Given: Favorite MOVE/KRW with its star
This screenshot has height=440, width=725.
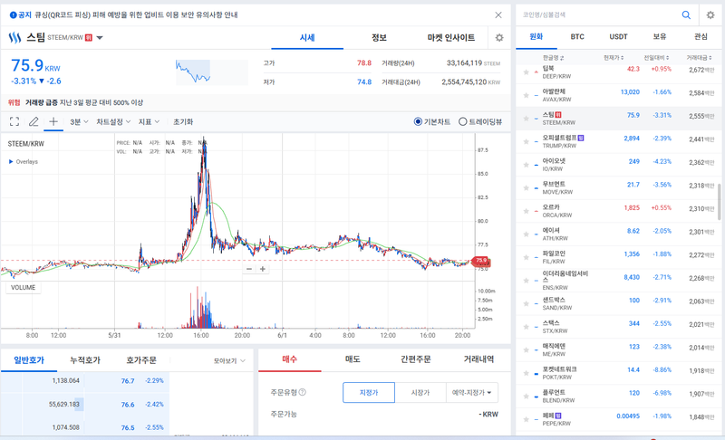Looking at the screenshot, I should (526, 188).
